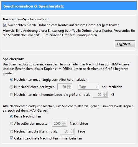The width and height of the screenshot is (138, 147).
Task: Enable Nachrichten nicht herunterladen size limit checkbox
Action: coord(11,95)
